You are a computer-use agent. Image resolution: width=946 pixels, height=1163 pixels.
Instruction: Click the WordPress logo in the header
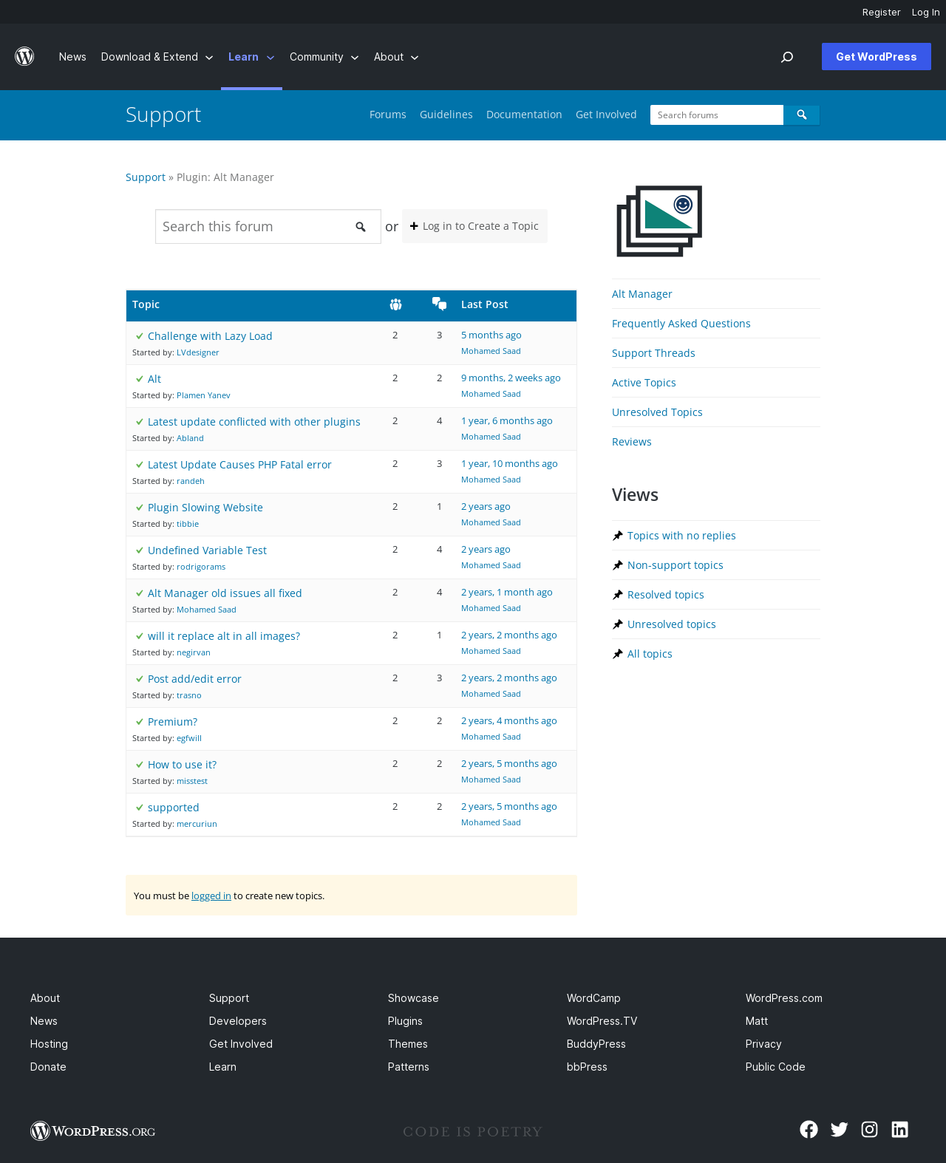24,57
